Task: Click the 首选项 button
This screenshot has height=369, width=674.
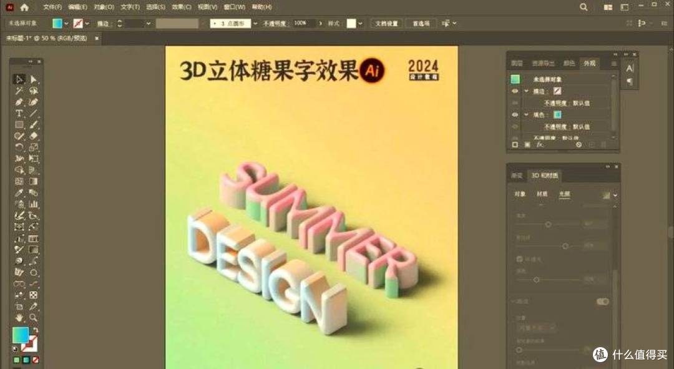Action: click(x=421, y=23)
